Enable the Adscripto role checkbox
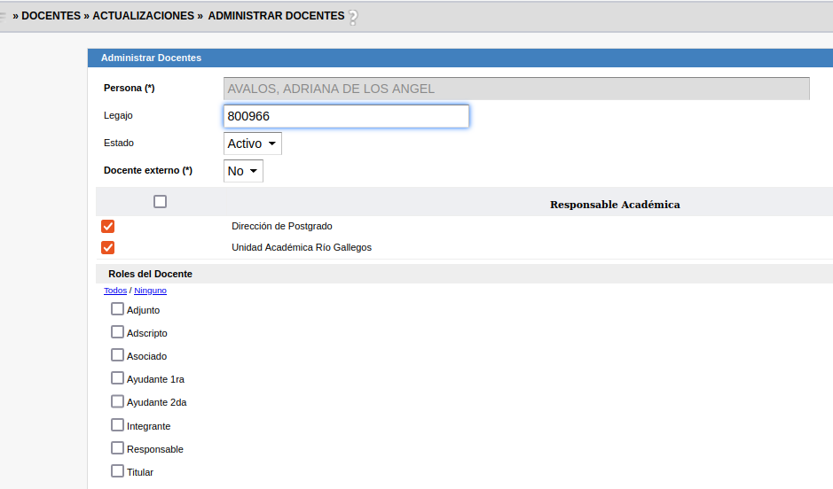 coord(117,332)
